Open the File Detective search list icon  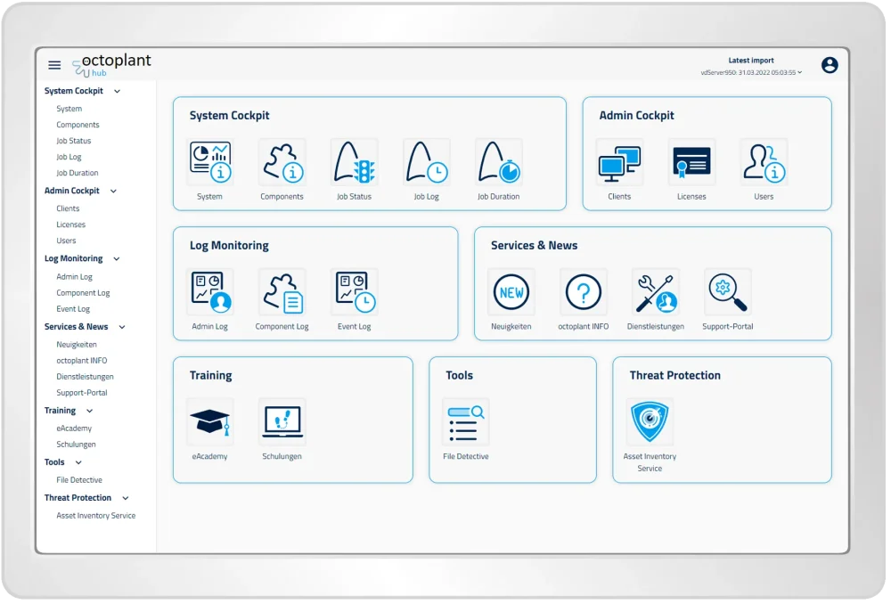(466, 422)
